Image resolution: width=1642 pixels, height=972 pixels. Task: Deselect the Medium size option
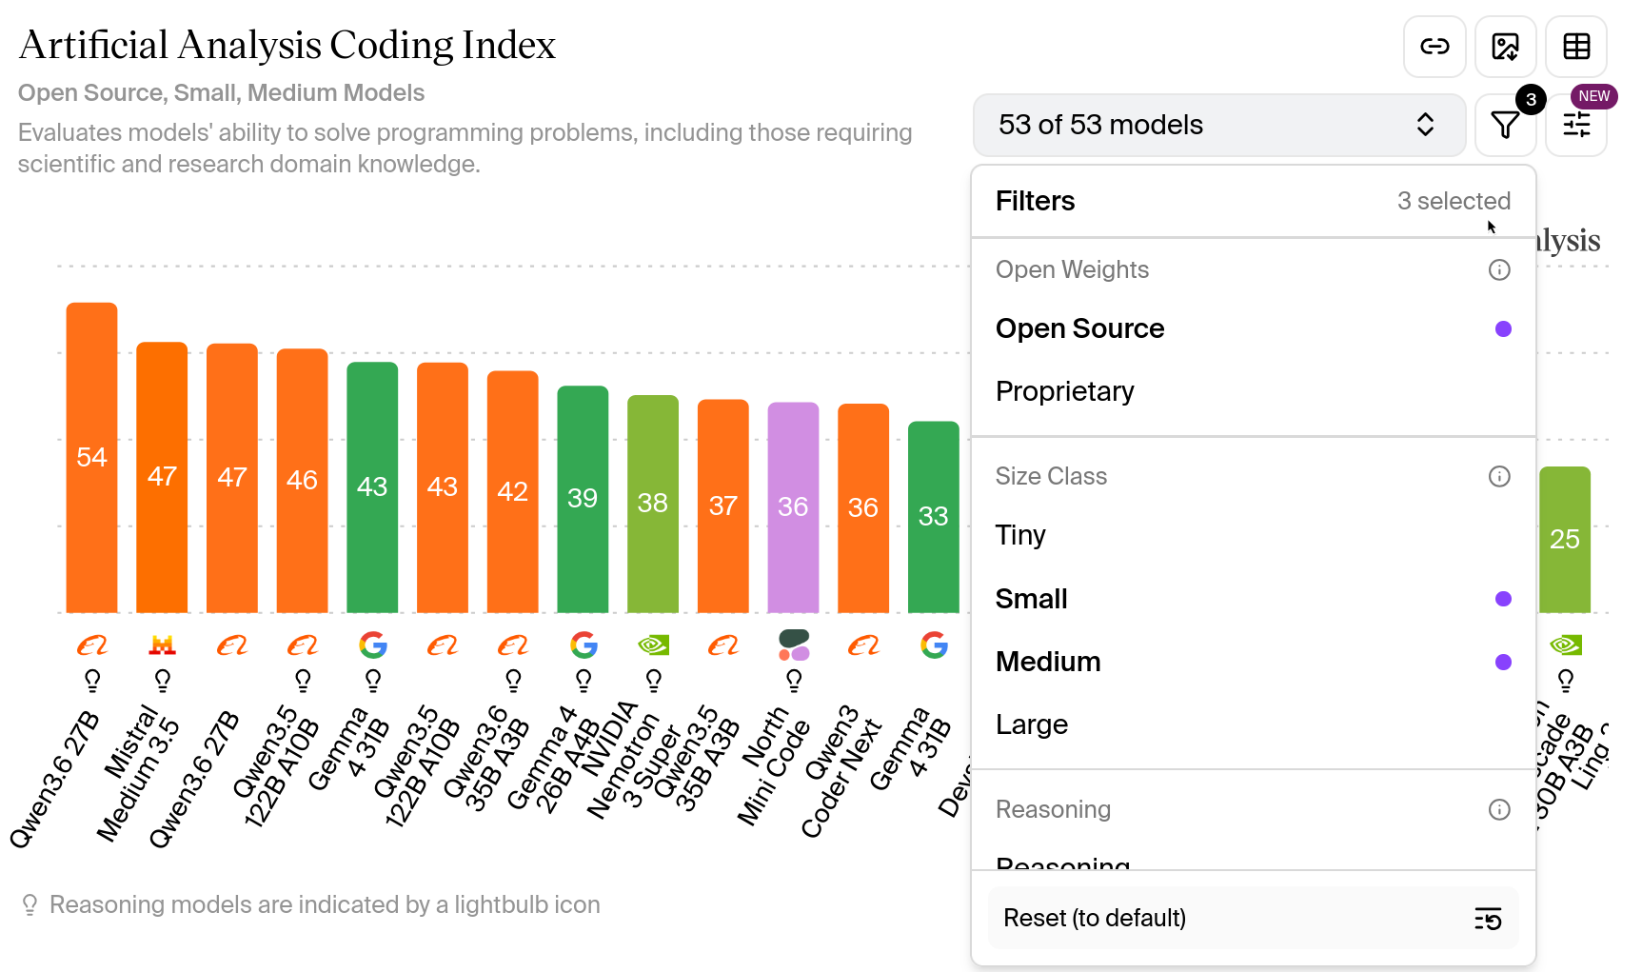pyautogui.click(x=1254, y=662)
